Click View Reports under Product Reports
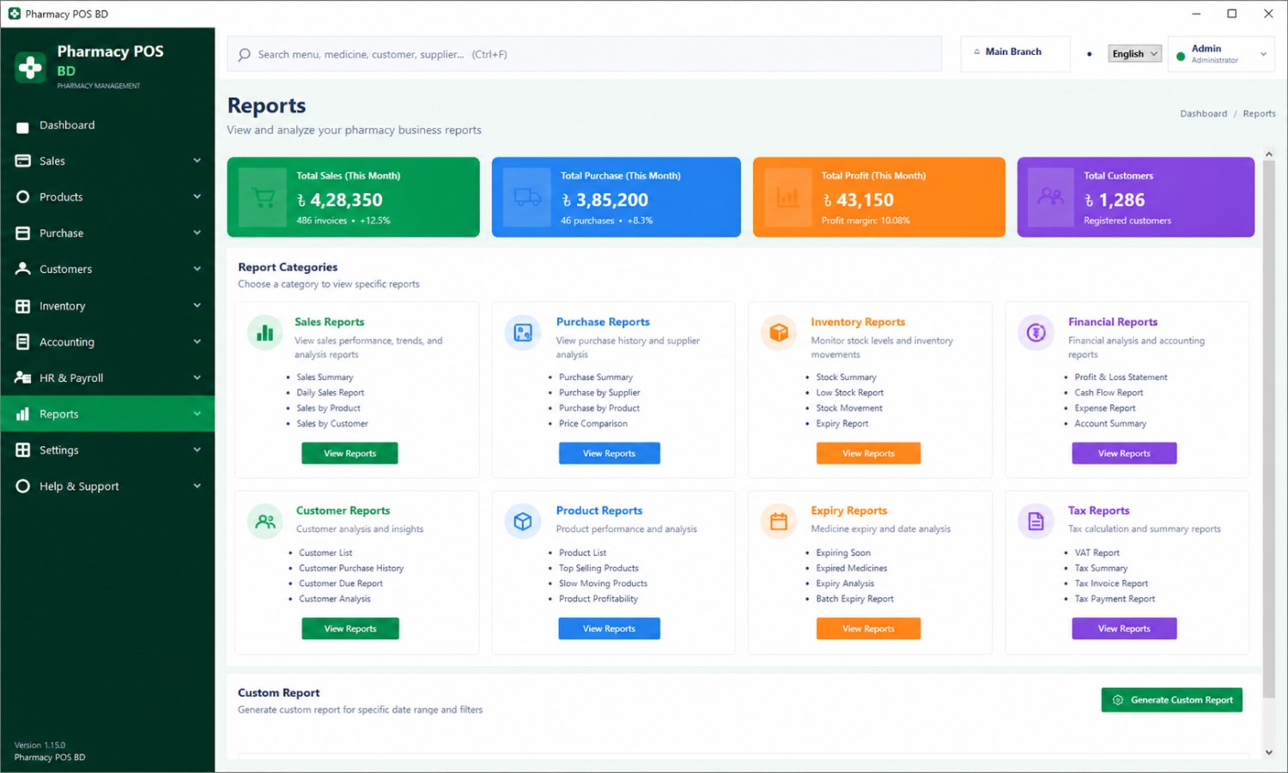1288x773 pixels. pyautogui.click(x=609, y=629)
